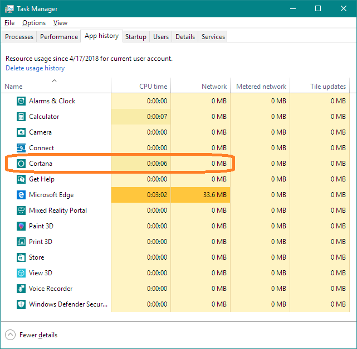This screenshot has height=349, width=357.
Task: Switch to the Startup tab
Action: pyautogui.click(x=136, y=37)
